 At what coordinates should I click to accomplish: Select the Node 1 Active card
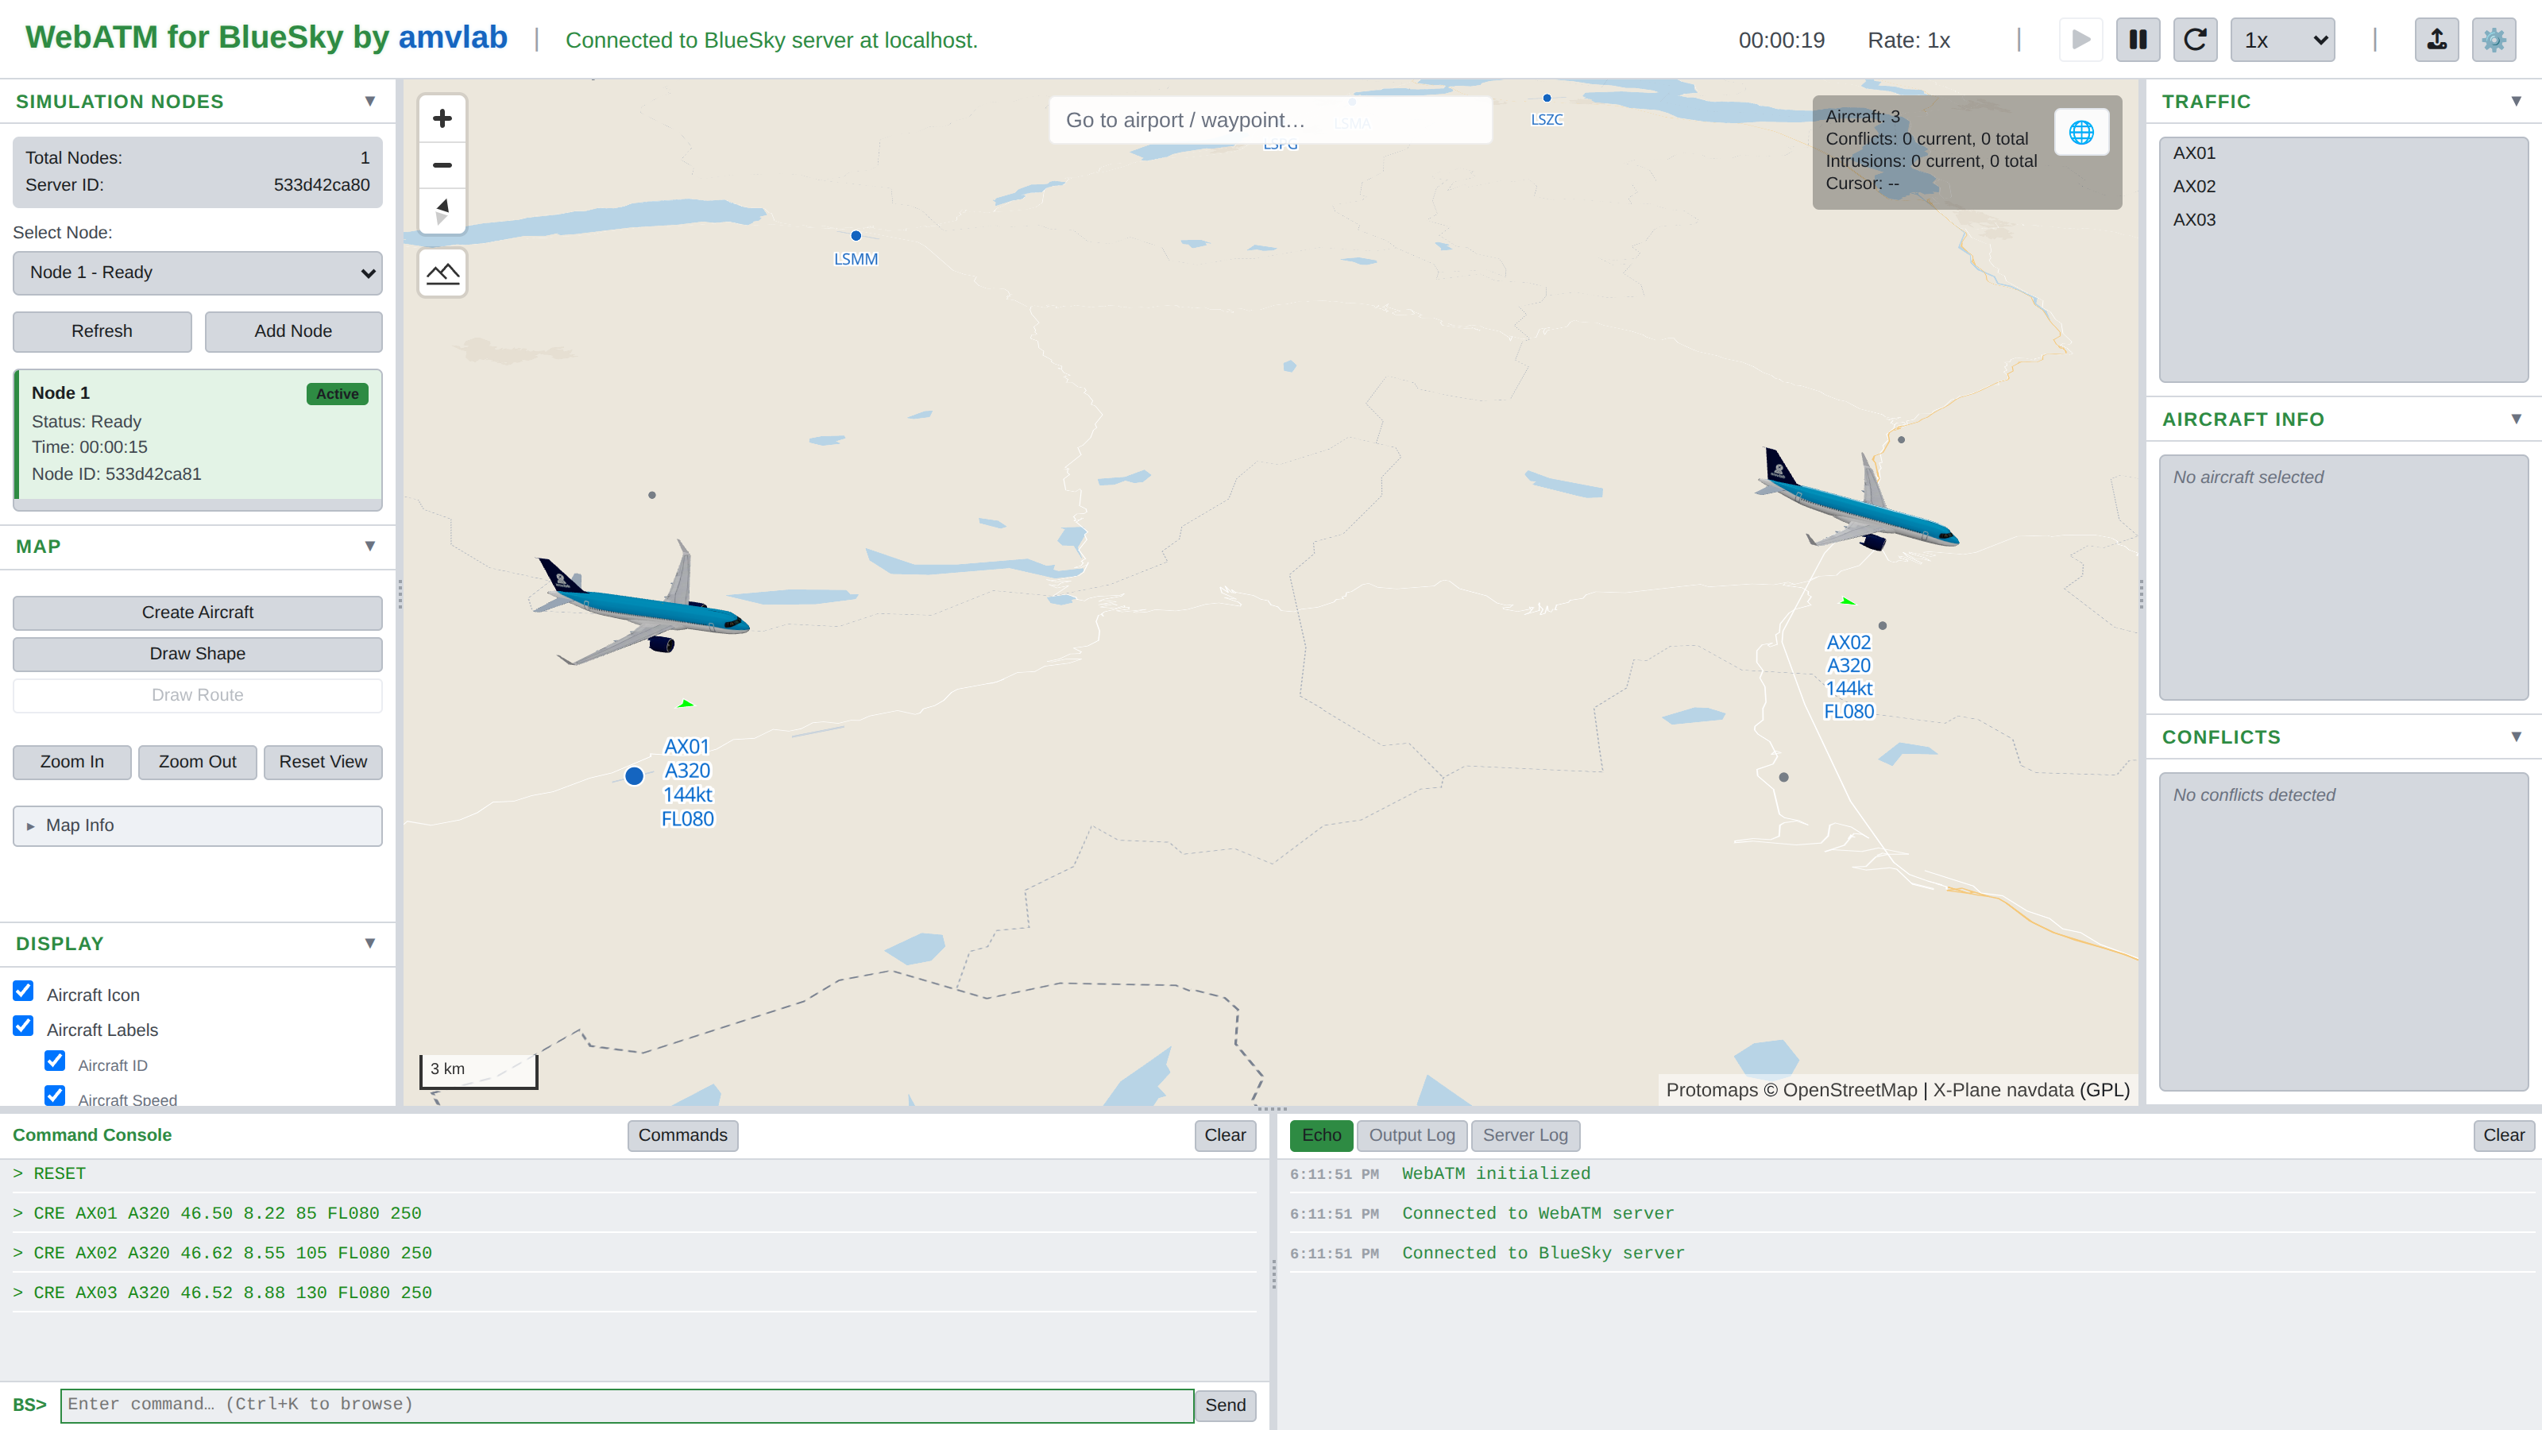pos(197,435)
